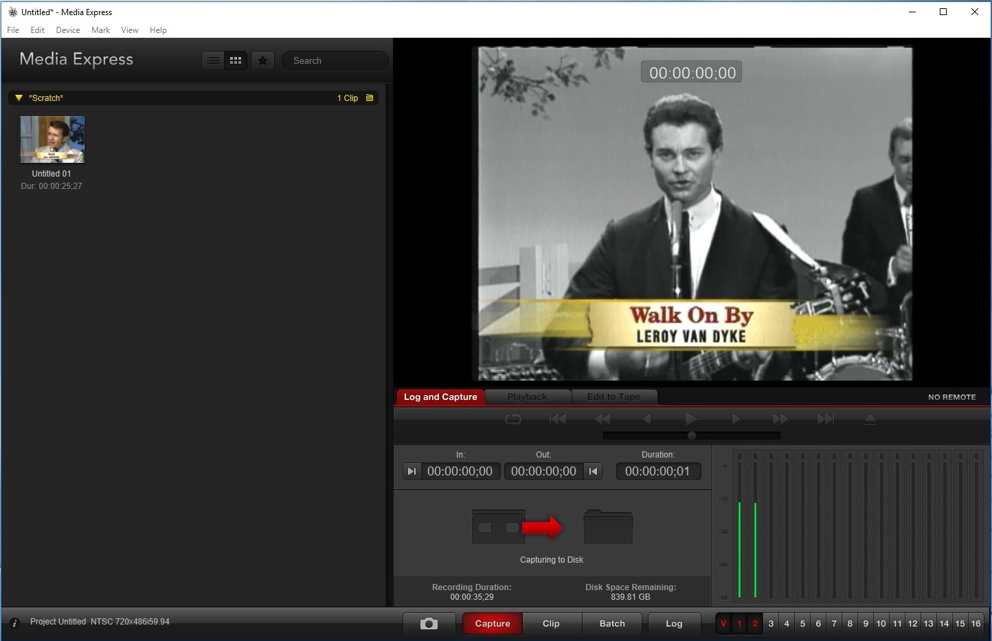Open the Edit menu
The height and width of the screenshot is (641, 992).
(37, 30)
